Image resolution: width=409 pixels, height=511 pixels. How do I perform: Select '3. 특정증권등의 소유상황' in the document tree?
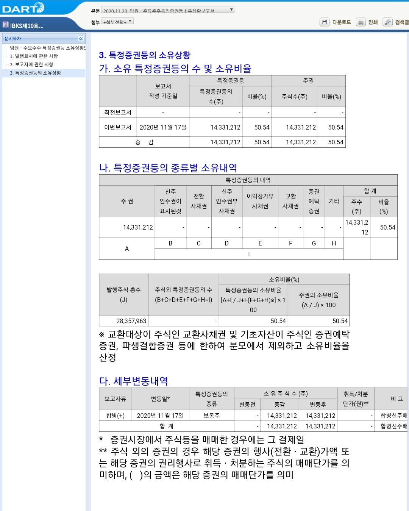(x=35, y=73)
